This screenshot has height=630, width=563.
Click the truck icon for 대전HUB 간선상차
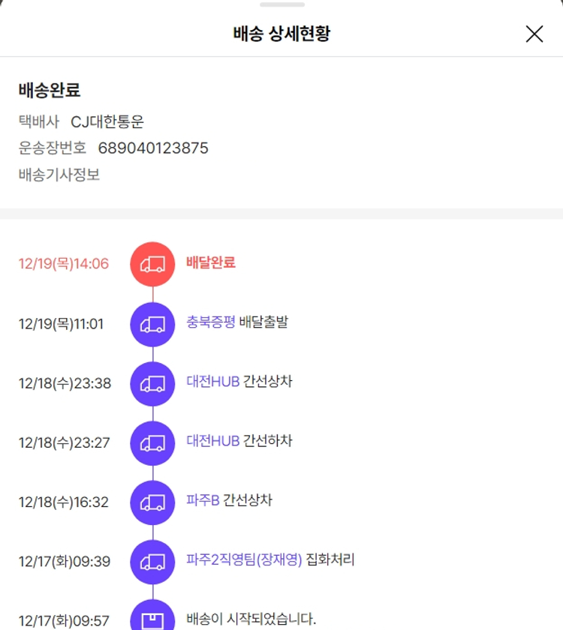pos(152,383)
